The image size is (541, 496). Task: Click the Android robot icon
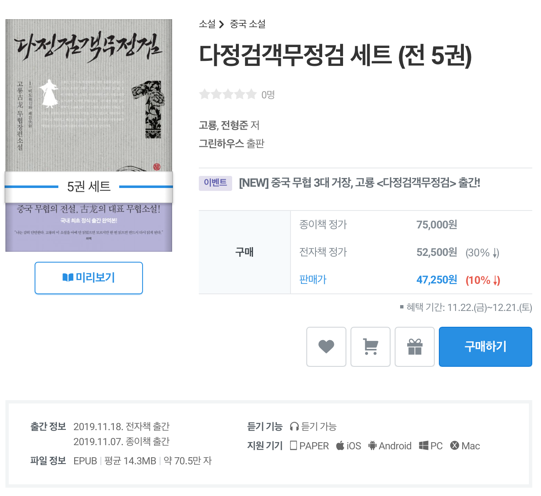[x=372, y=446]
